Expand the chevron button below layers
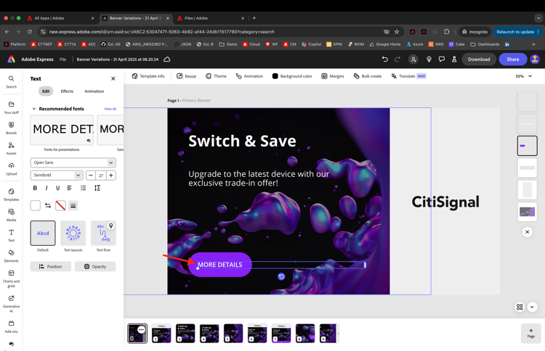545x351 pixels. [532, 307]
